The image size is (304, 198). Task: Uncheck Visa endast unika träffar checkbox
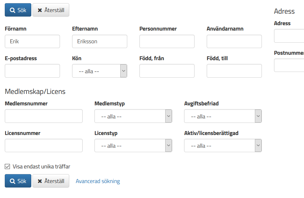point(7,166)
